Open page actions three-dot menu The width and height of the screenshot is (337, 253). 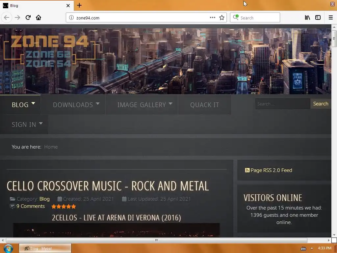212,18
